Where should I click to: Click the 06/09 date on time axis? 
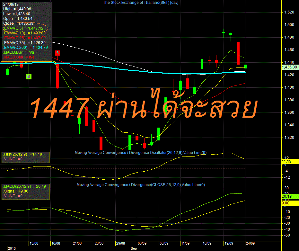pyautogui.click(x=164, y=243)
